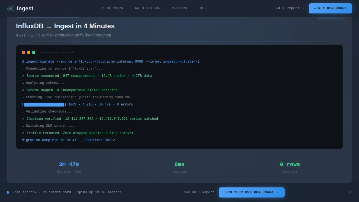This screenshot has height=202, width=359.
Task: Open the Architecture nav item
Action: click(x=149, y=8)
